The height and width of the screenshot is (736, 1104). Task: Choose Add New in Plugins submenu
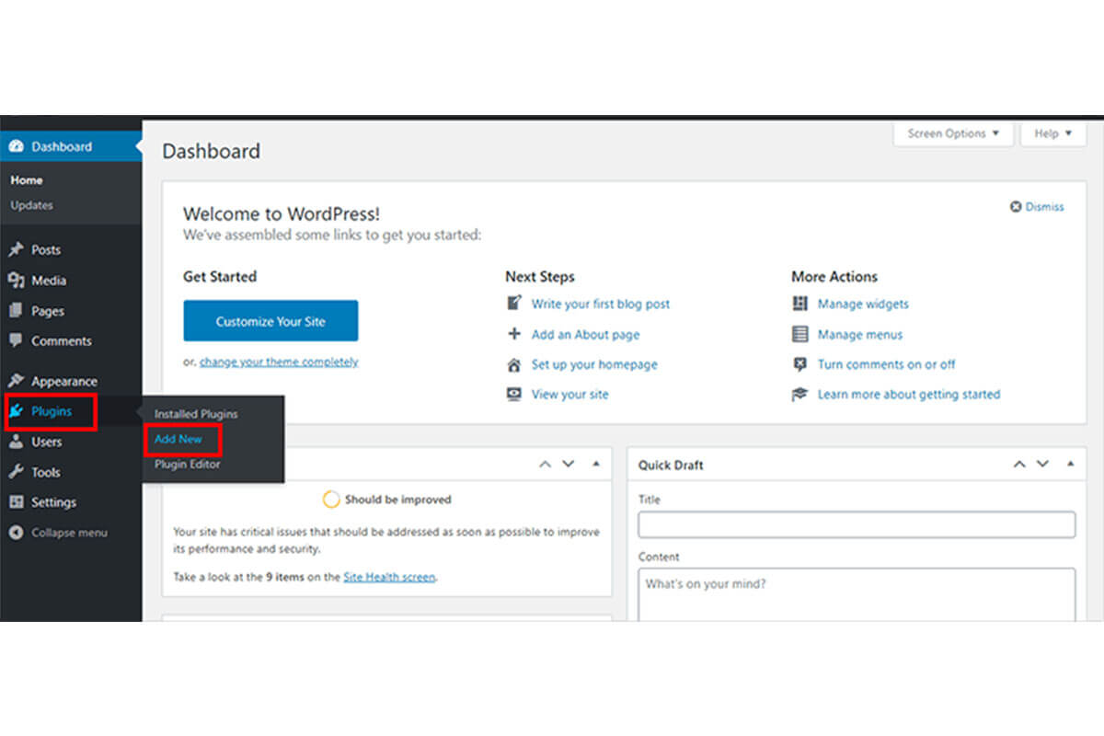click(x=178, y=439)
